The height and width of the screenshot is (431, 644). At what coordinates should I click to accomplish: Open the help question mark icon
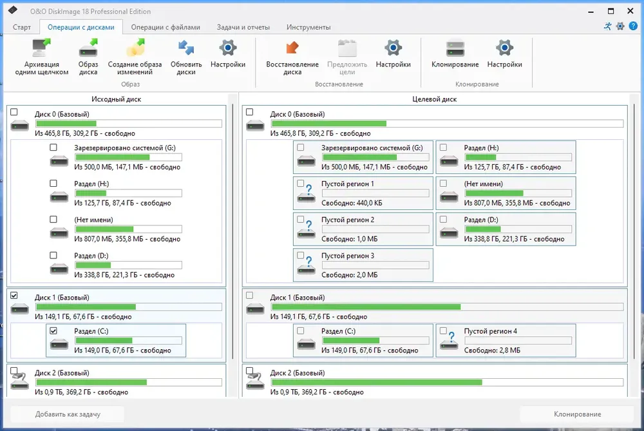633,26
